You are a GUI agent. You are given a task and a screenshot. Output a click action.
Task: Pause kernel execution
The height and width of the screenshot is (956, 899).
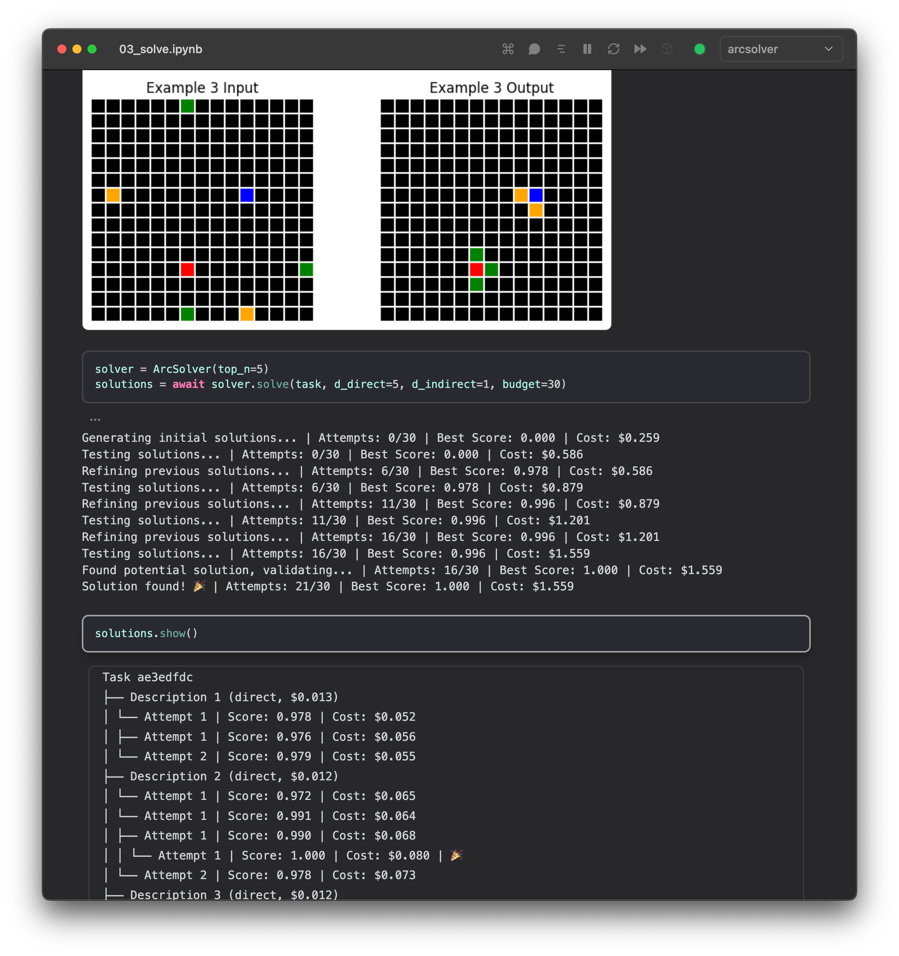(x=587, y=49)
